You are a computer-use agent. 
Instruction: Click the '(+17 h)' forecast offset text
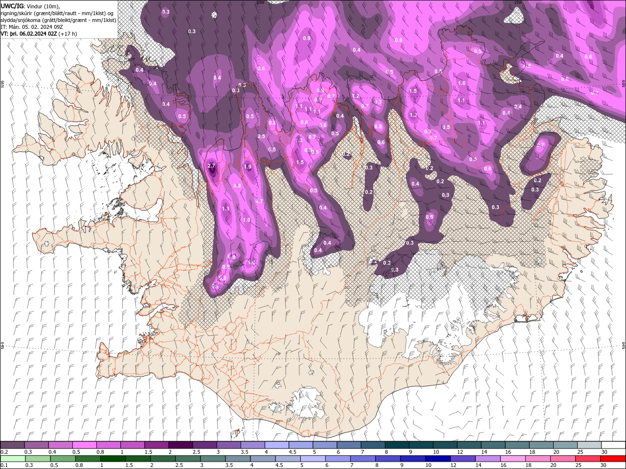68,34
